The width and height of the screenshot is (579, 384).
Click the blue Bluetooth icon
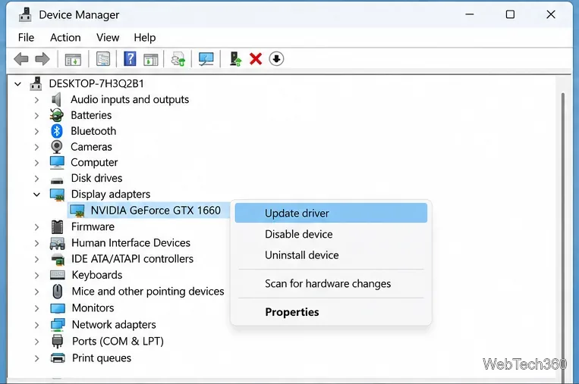56,131
